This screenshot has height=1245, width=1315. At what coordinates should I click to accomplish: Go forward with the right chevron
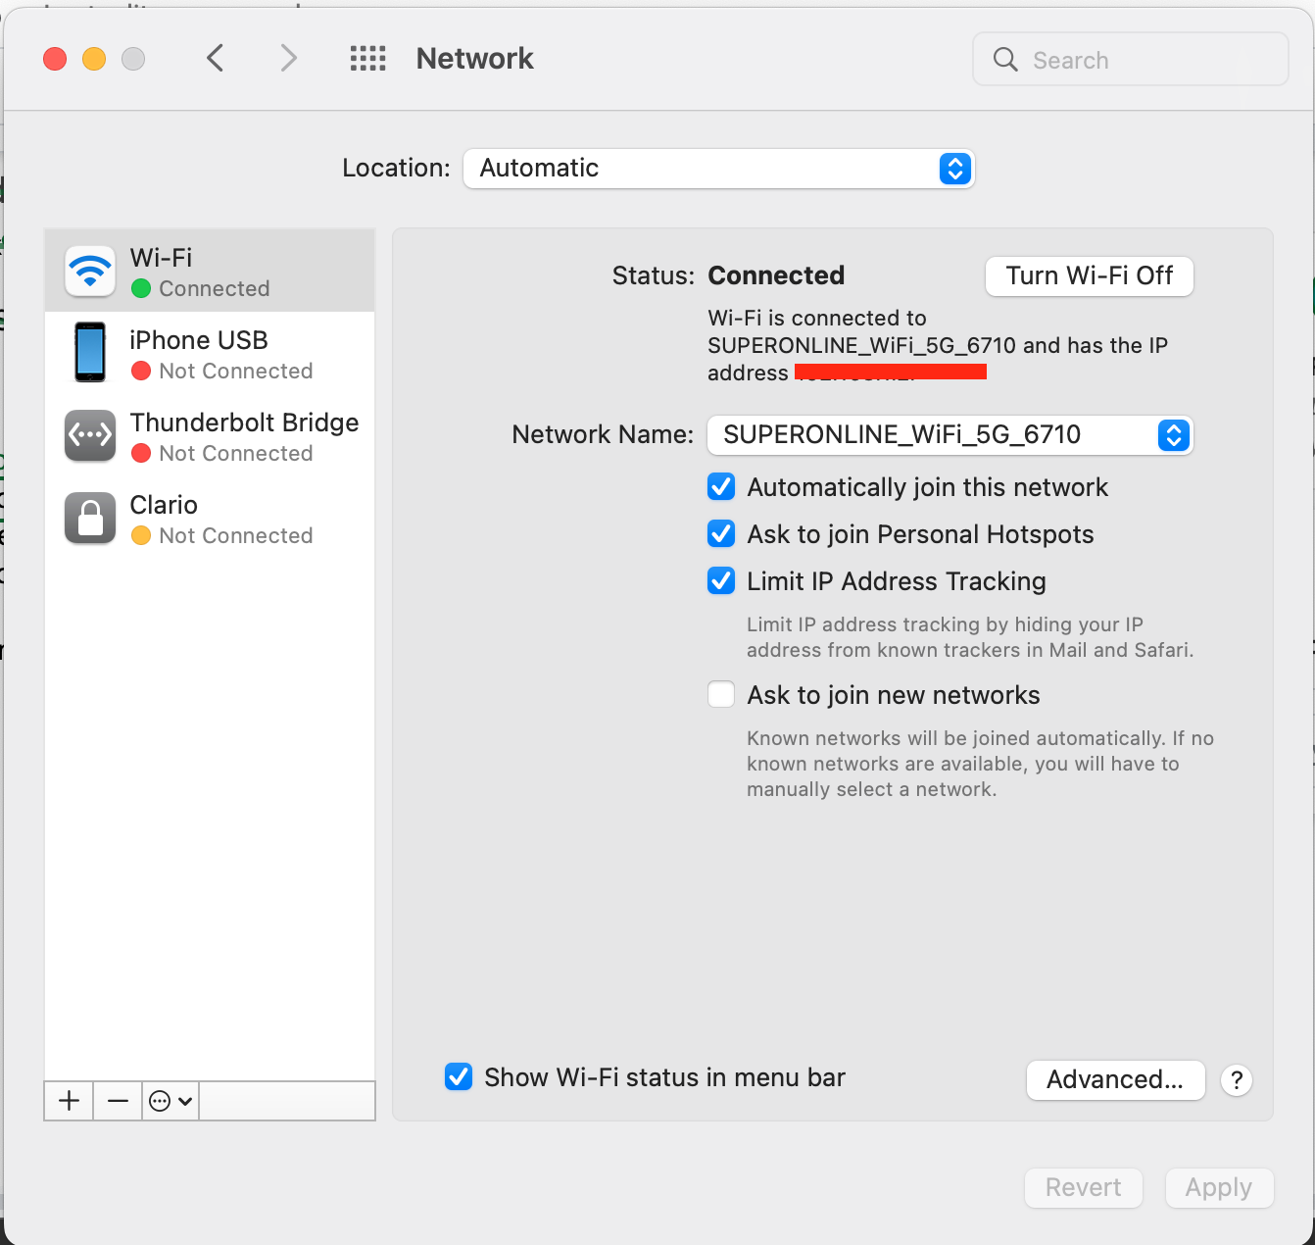pyautogui.click(x=288, y=59)
